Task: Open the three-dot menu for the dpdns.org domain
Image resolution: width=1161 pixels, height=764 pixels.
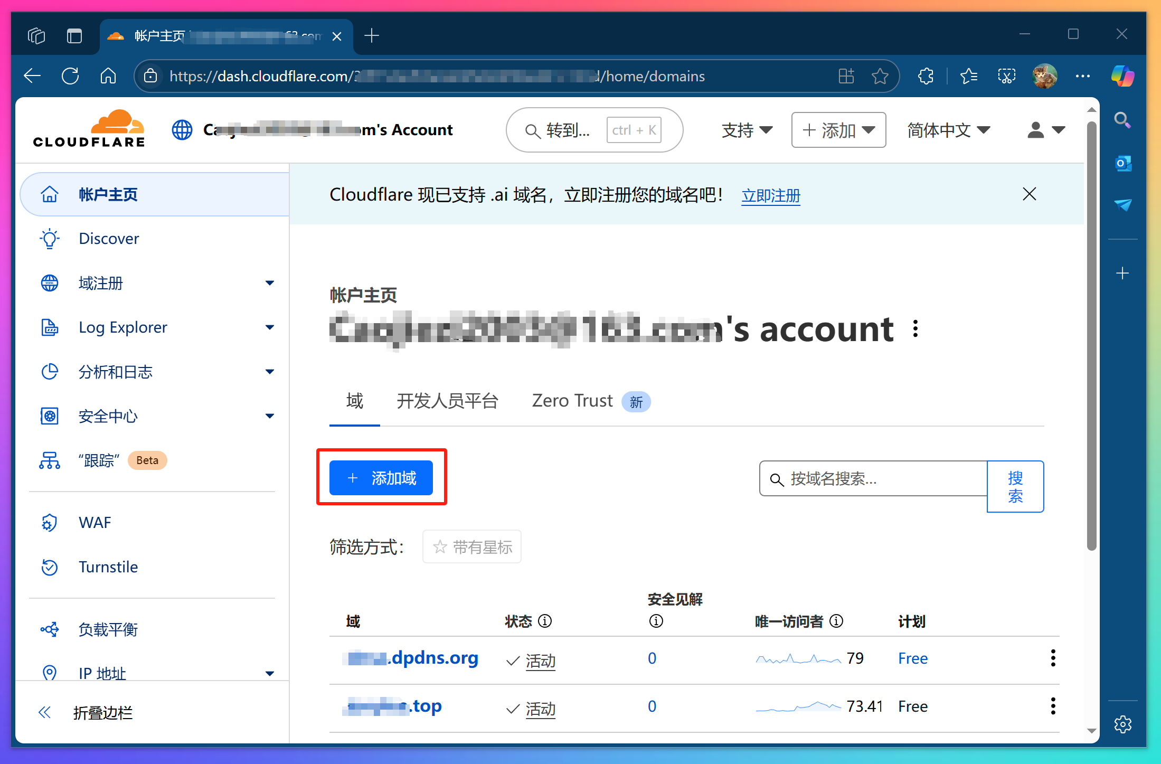Action: click(1053, 658)
